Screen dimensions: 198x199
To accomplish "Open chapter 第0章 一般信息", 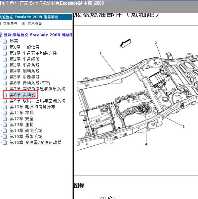I will point(25,47).
